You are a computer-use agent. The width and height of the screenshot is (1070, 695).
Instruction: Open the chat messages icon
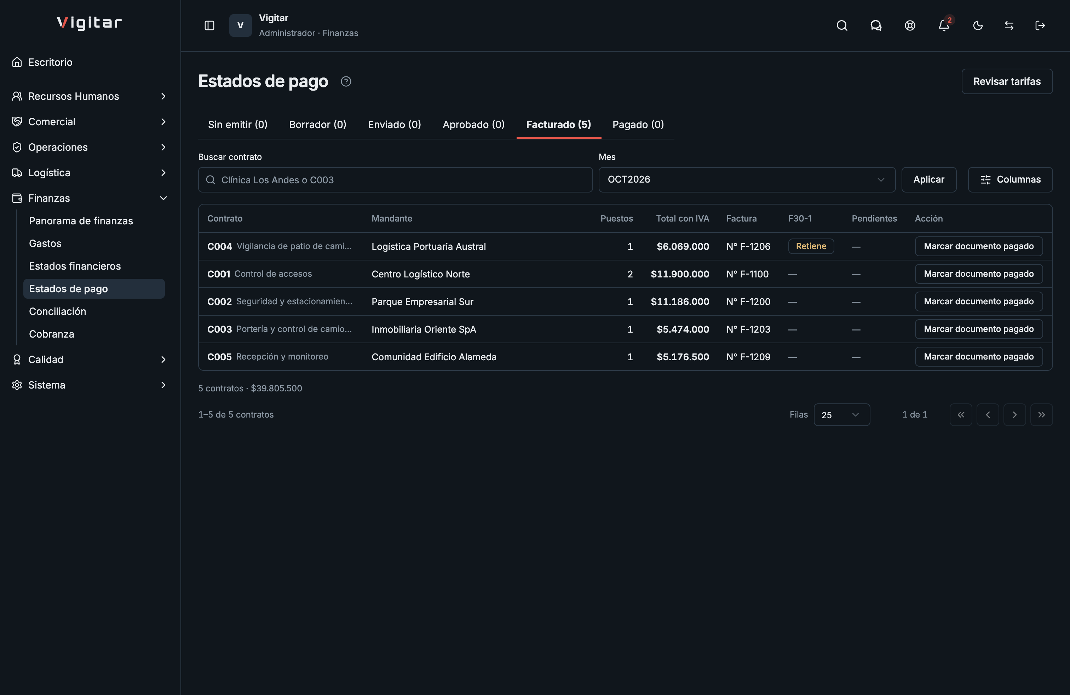[x=876, y=25]
